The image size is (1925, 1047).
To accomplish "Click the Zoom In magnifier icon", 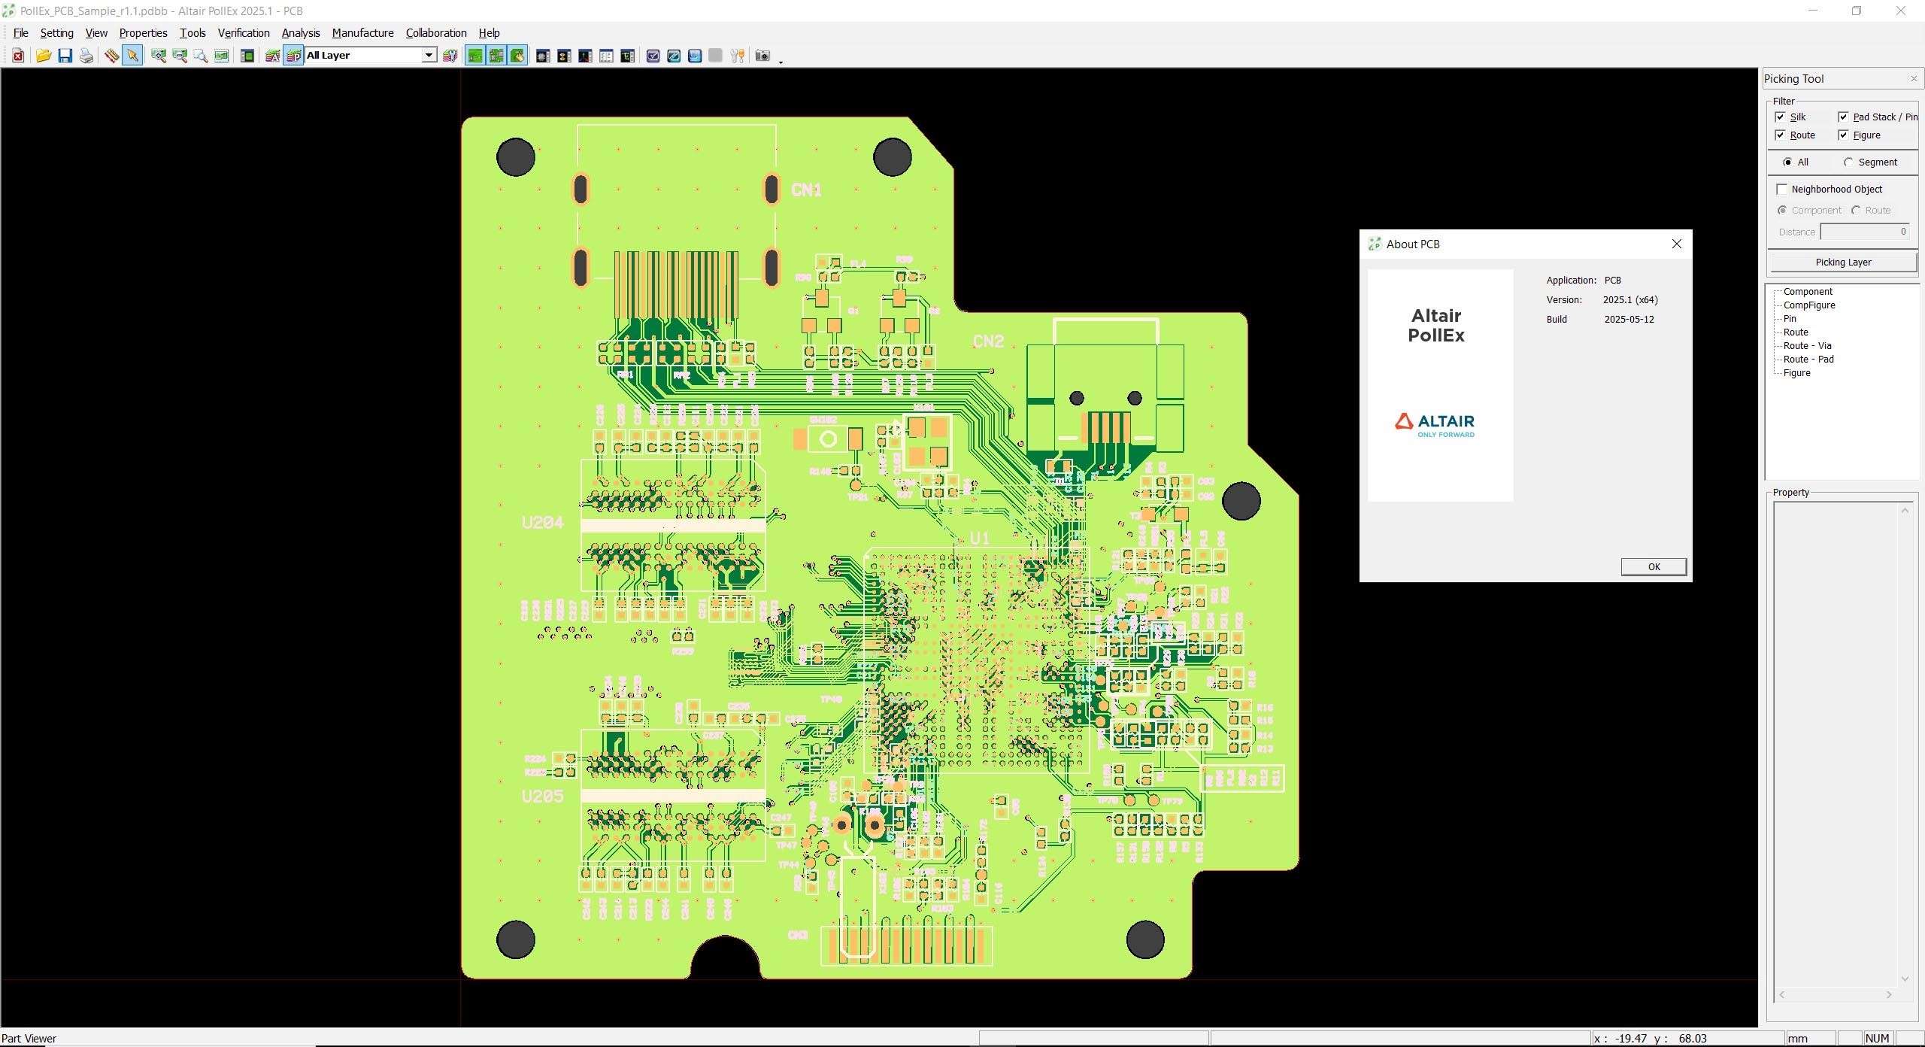I will 159,56.
